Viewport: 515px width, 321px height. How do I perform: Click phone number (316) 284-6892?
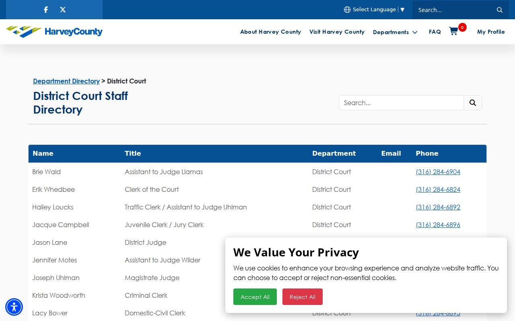(438, 207)
